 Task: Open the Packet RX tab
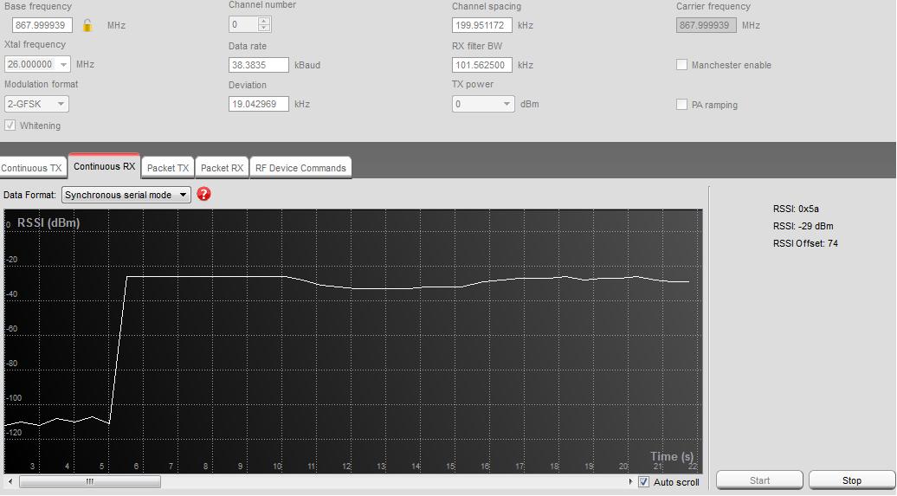222,168
